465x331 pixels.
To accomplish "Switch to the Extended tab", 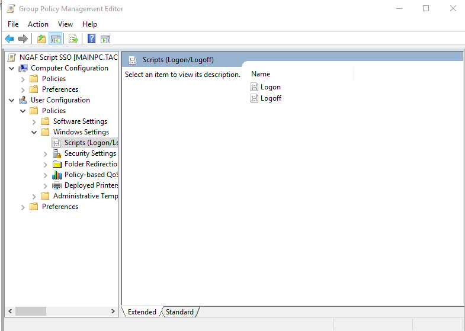I will tap(142, 312).
